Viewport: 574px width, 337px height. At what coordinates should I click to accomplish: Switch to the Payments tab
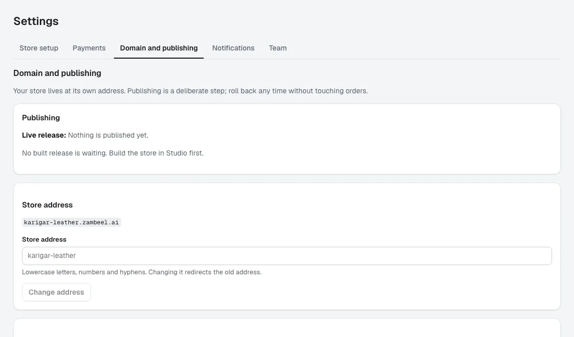pyautogui.click(x=89, y=48)
